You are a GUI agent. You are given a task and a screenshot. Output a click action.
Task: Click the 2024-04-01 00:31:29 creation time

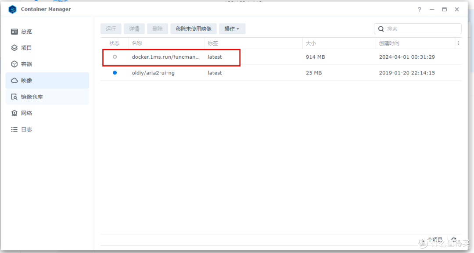tap(407, 57)
